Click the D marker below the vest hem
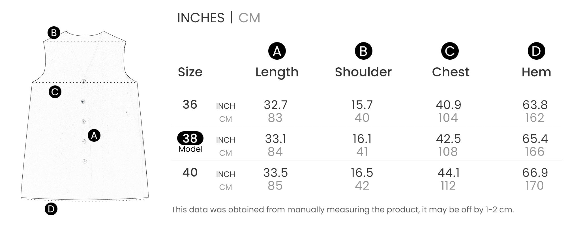This screenshot has height=228, width=566. pos(51,209)
